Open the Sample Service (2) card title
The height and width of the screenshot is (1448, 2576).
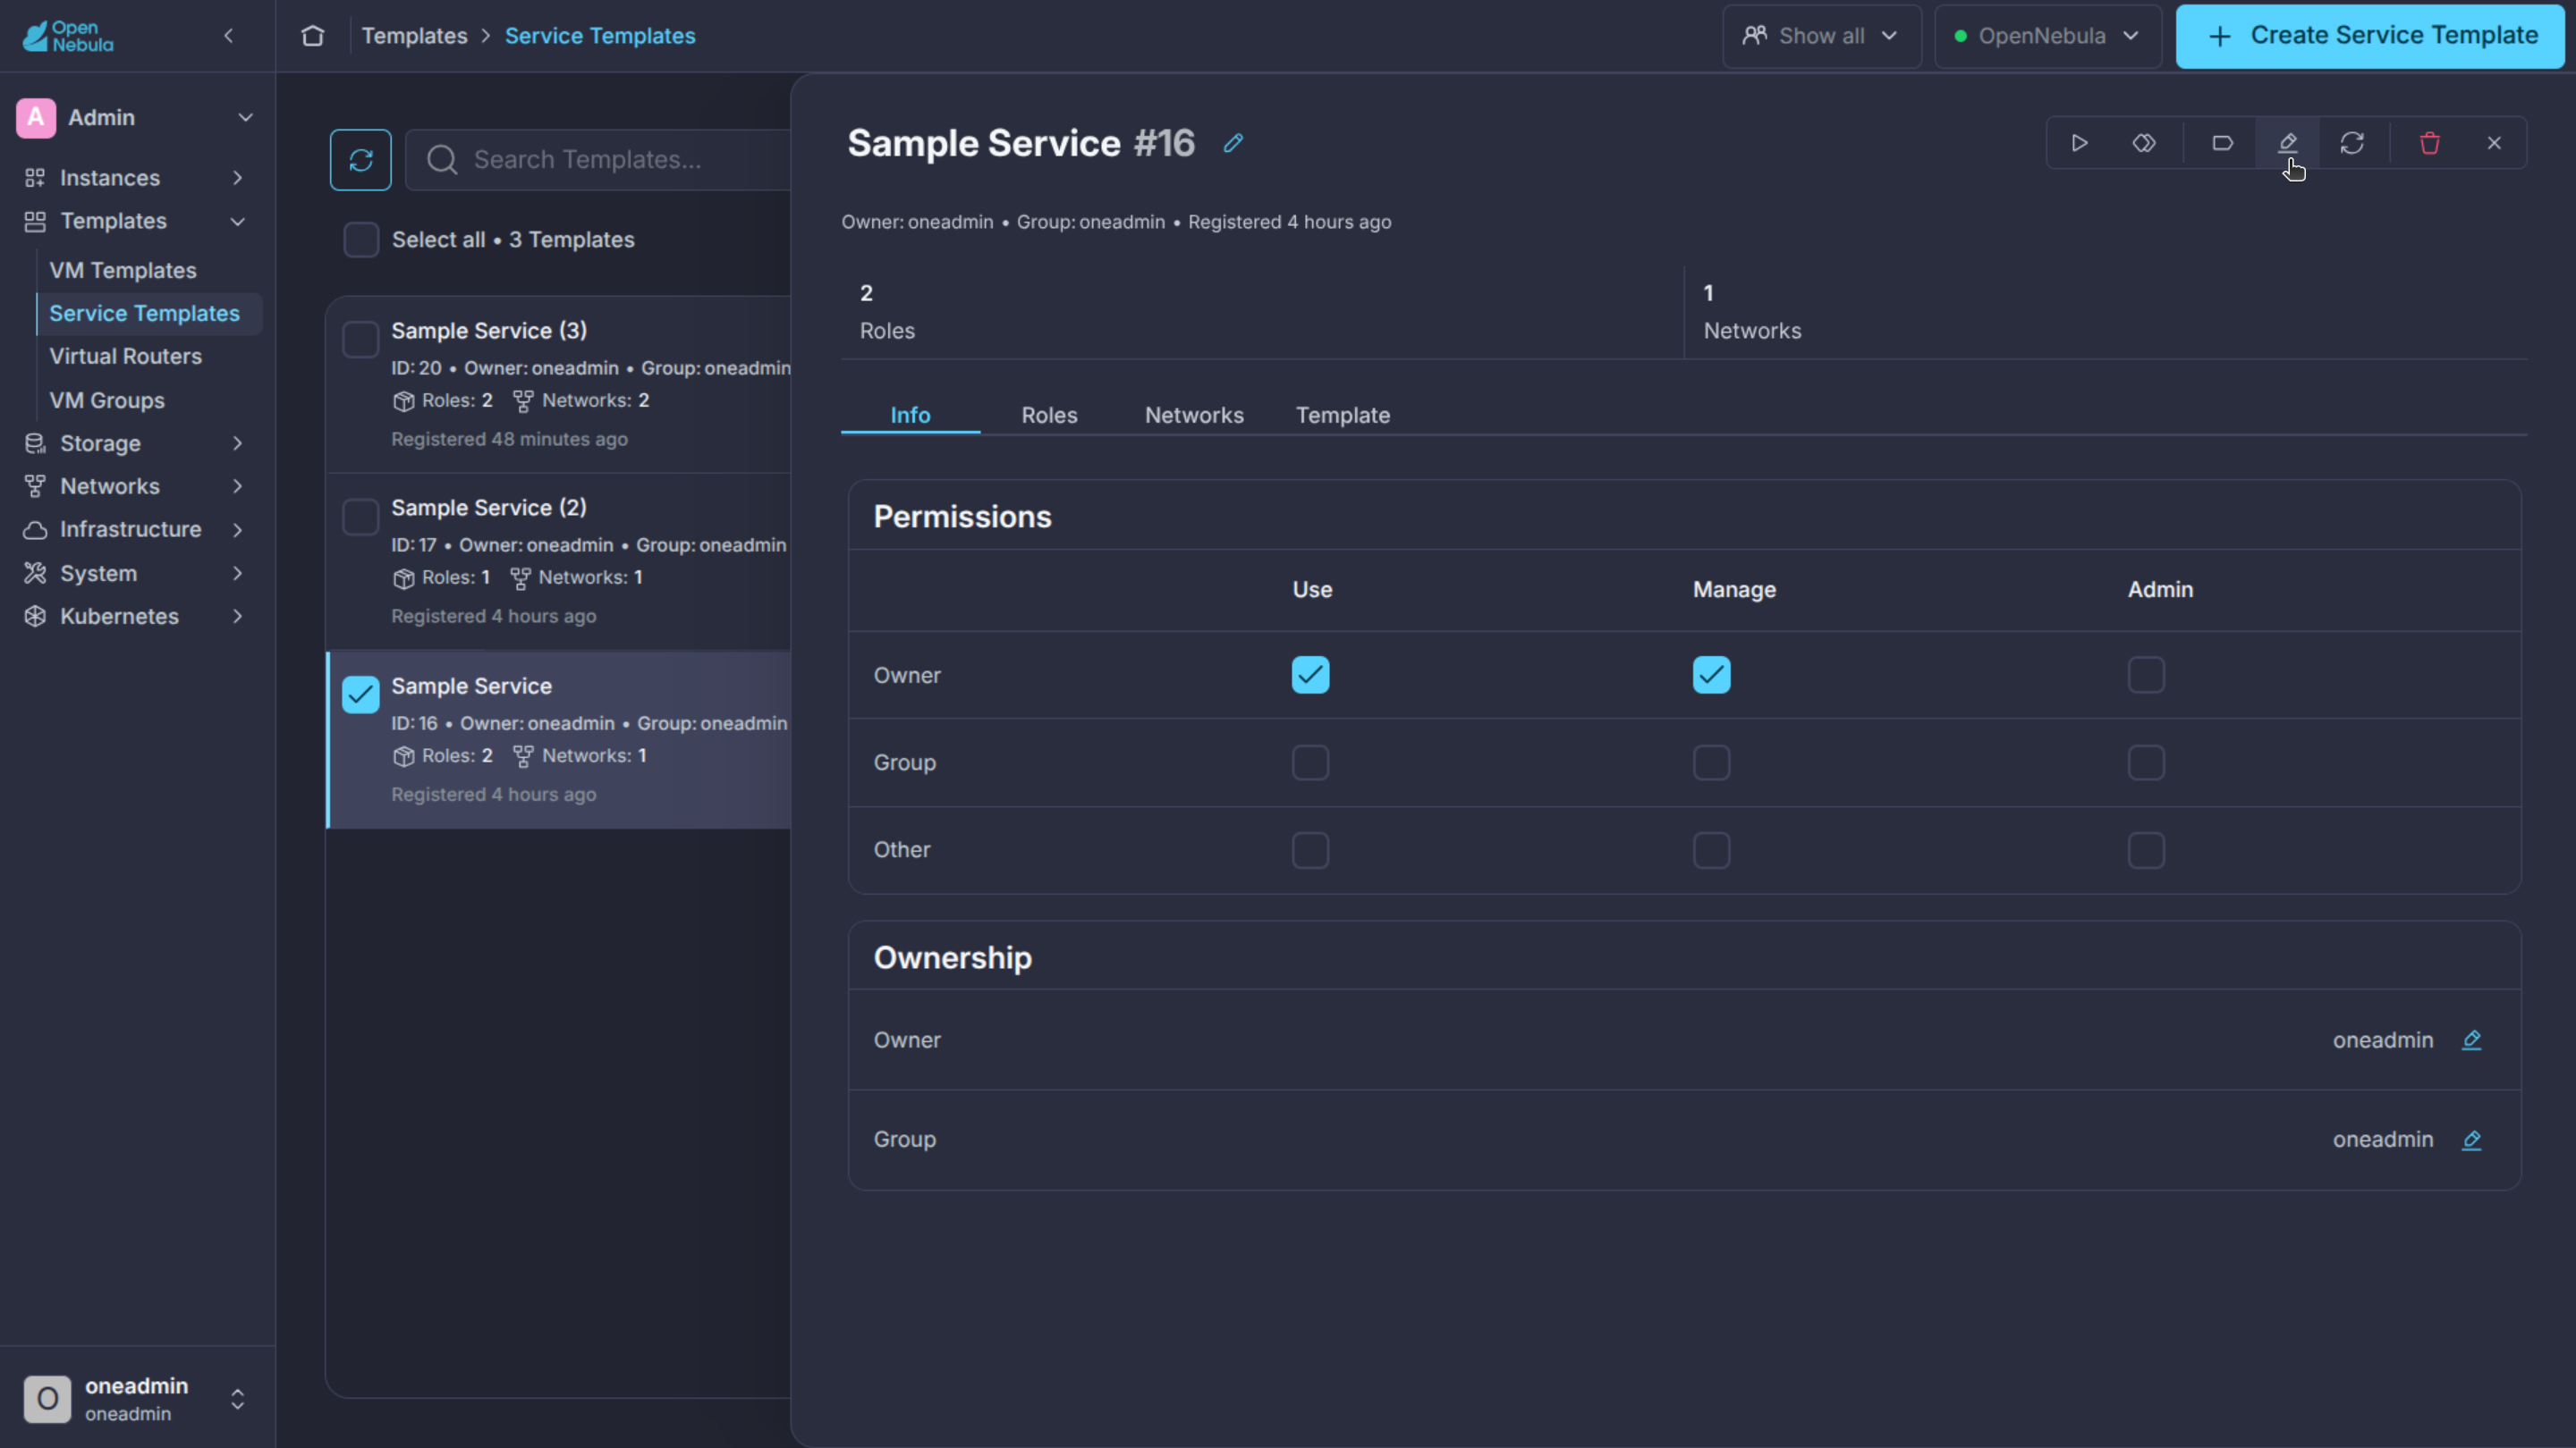(x=489, y=508)
